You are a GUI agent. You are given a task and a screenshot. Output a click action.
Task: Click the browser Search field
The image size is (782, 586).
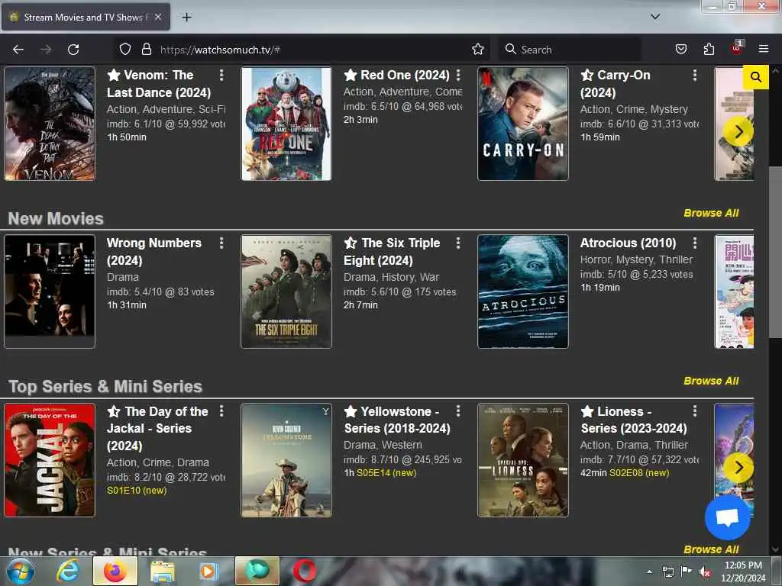pos(570,50)
